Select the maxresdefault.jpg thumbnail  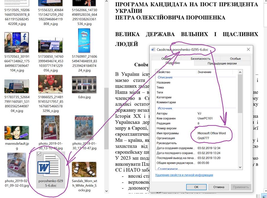tap(17, 133)
